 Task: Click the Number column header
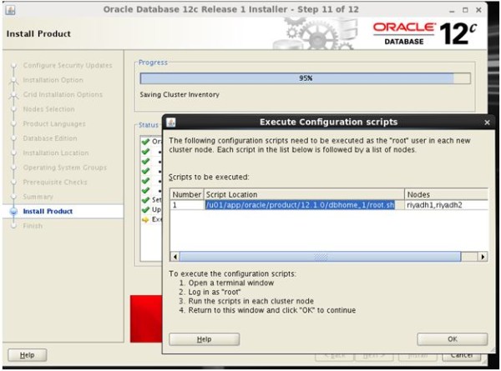click(x=187, y=194)
